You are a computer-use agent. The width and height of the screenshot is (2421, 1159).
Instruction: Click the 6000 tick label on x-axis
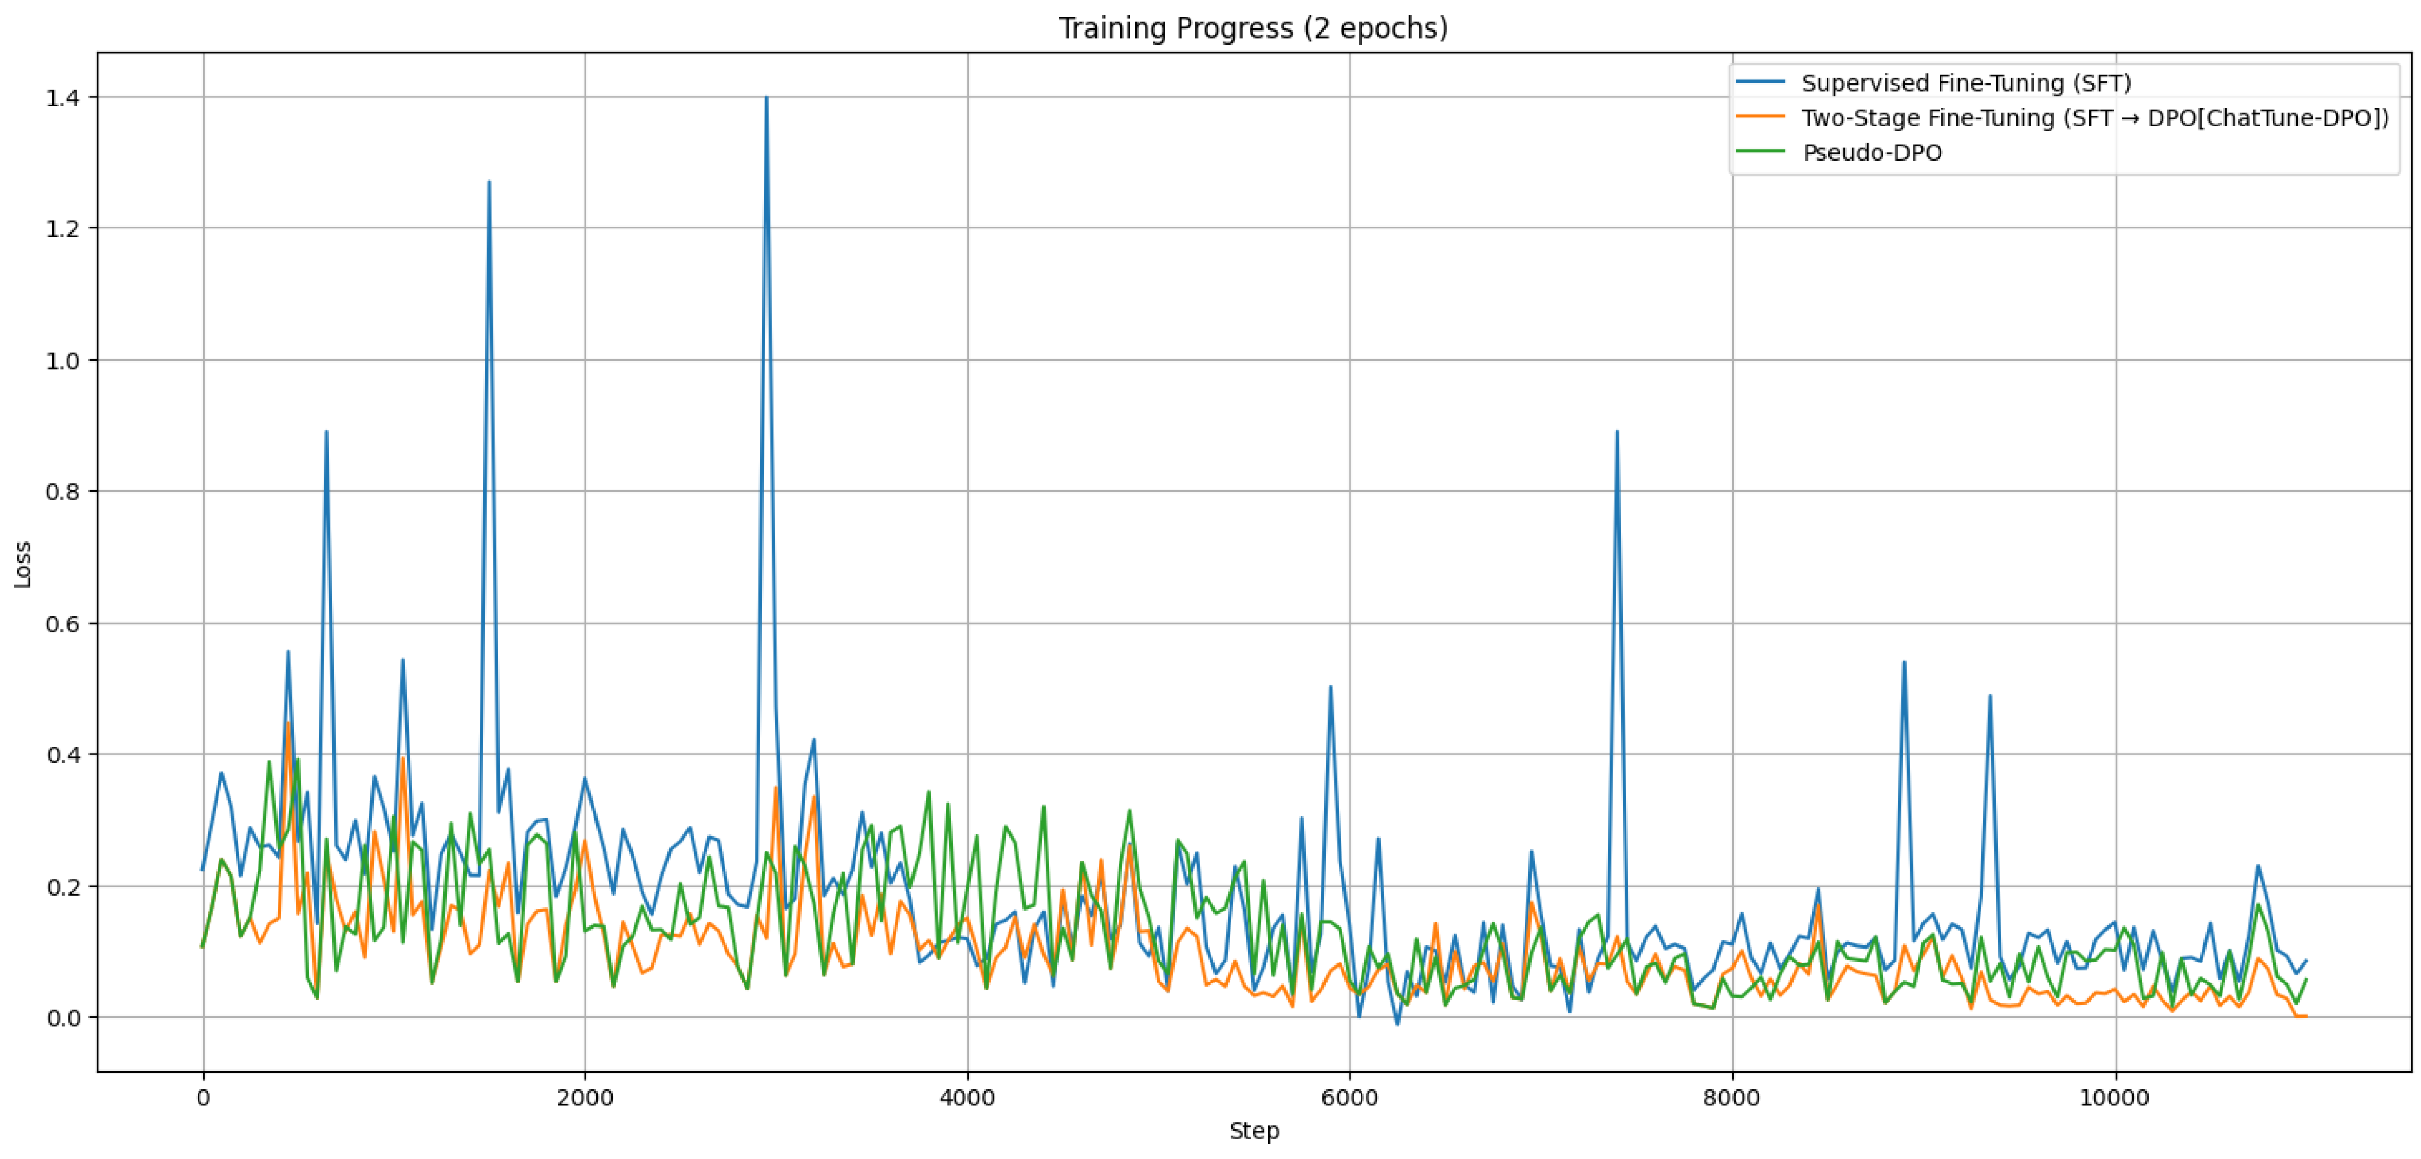pos(1349,1097)
